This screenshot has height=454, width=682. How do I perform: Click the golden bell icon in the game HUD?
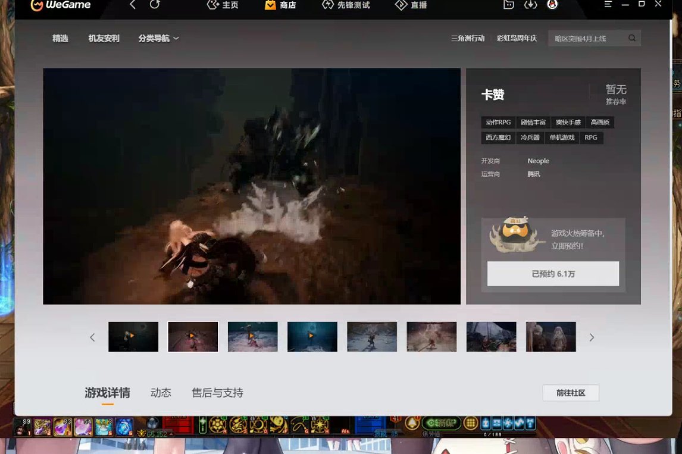[x=412, y=423]
